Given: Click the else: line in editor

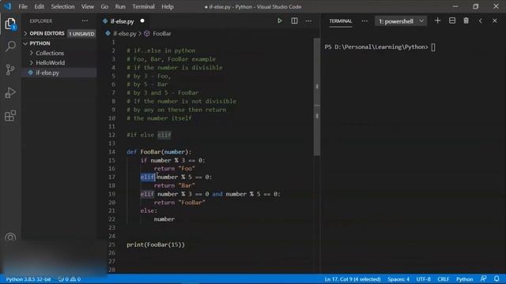Looking at the screenshot, I should 149,211.
